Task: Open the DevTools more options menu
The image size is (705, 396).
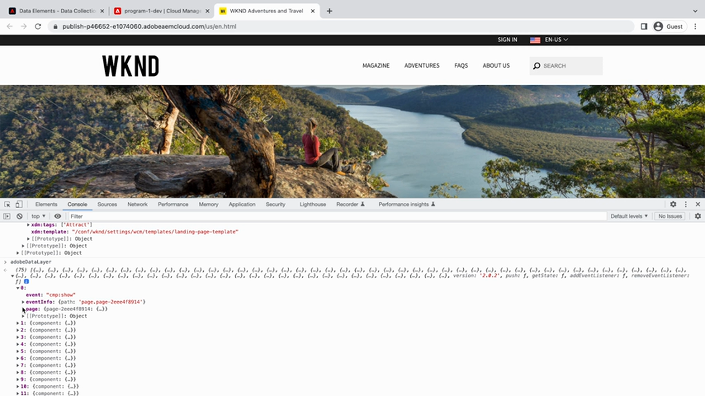Action: [x=686, y=204]
